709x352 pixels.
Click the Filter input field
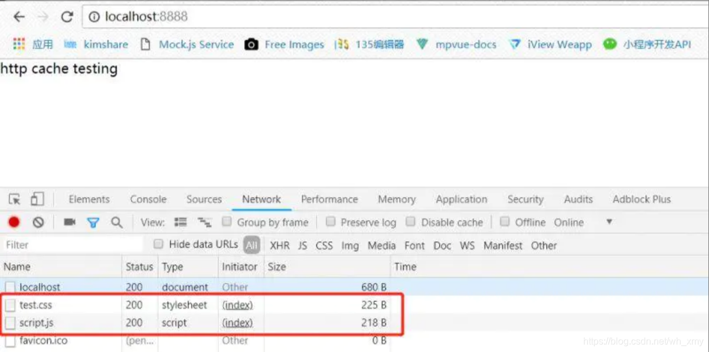[73, 245]
